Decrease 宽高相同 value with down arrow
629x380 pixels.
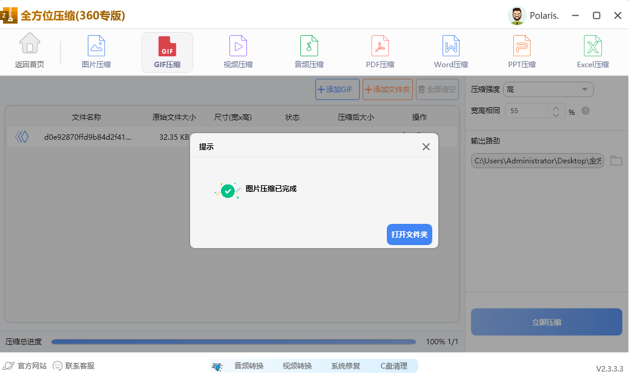pos(556,114)
